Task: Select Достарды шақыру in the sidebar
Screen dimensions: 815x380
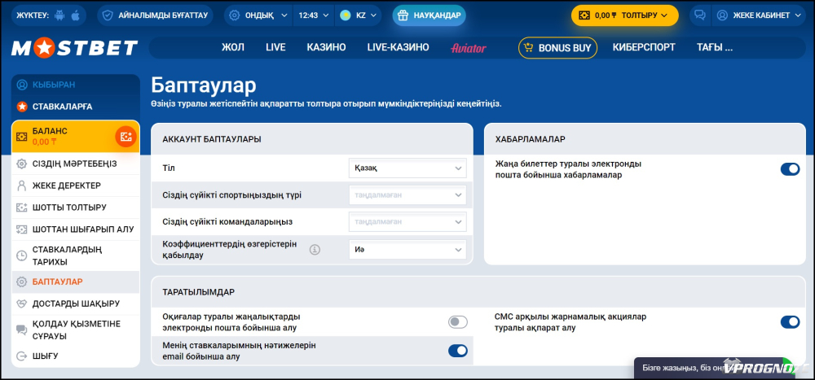Action: coord(75,304)
